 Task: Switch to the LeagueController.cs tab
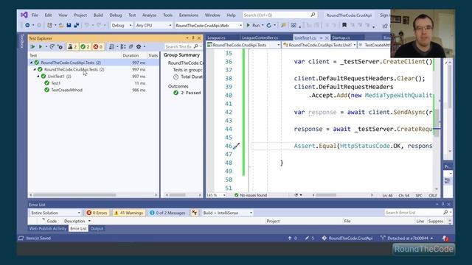coord(260,38)
